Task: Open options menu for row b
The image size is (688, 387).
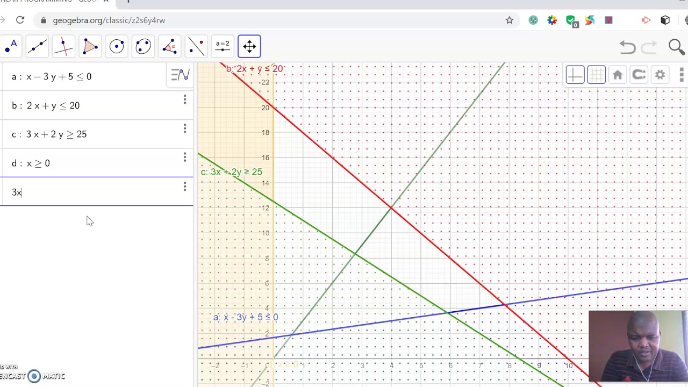Action: (185, 100)
